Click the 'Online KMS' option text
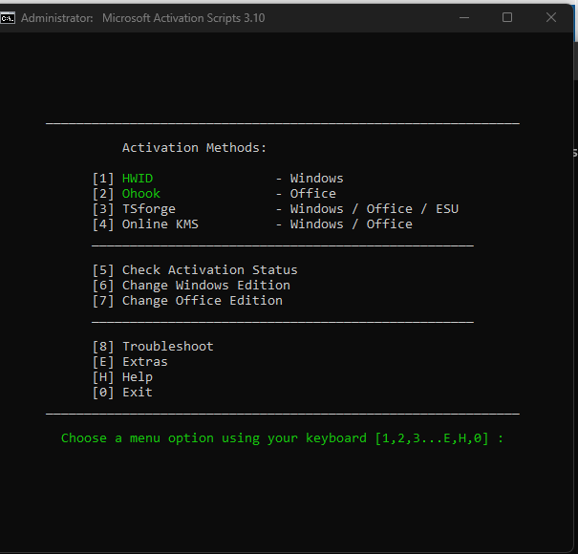This screenshot has width=578, height=554. pos(161,224)
